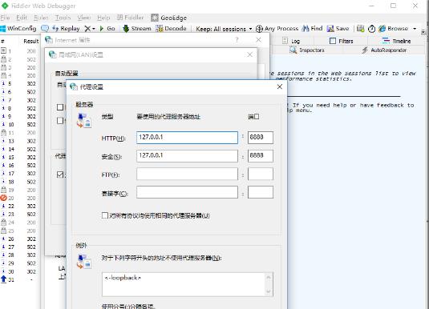Toggle the checked proxy server checkbox in LAN dialog
429x309 pixels.
tap(60, 175)
